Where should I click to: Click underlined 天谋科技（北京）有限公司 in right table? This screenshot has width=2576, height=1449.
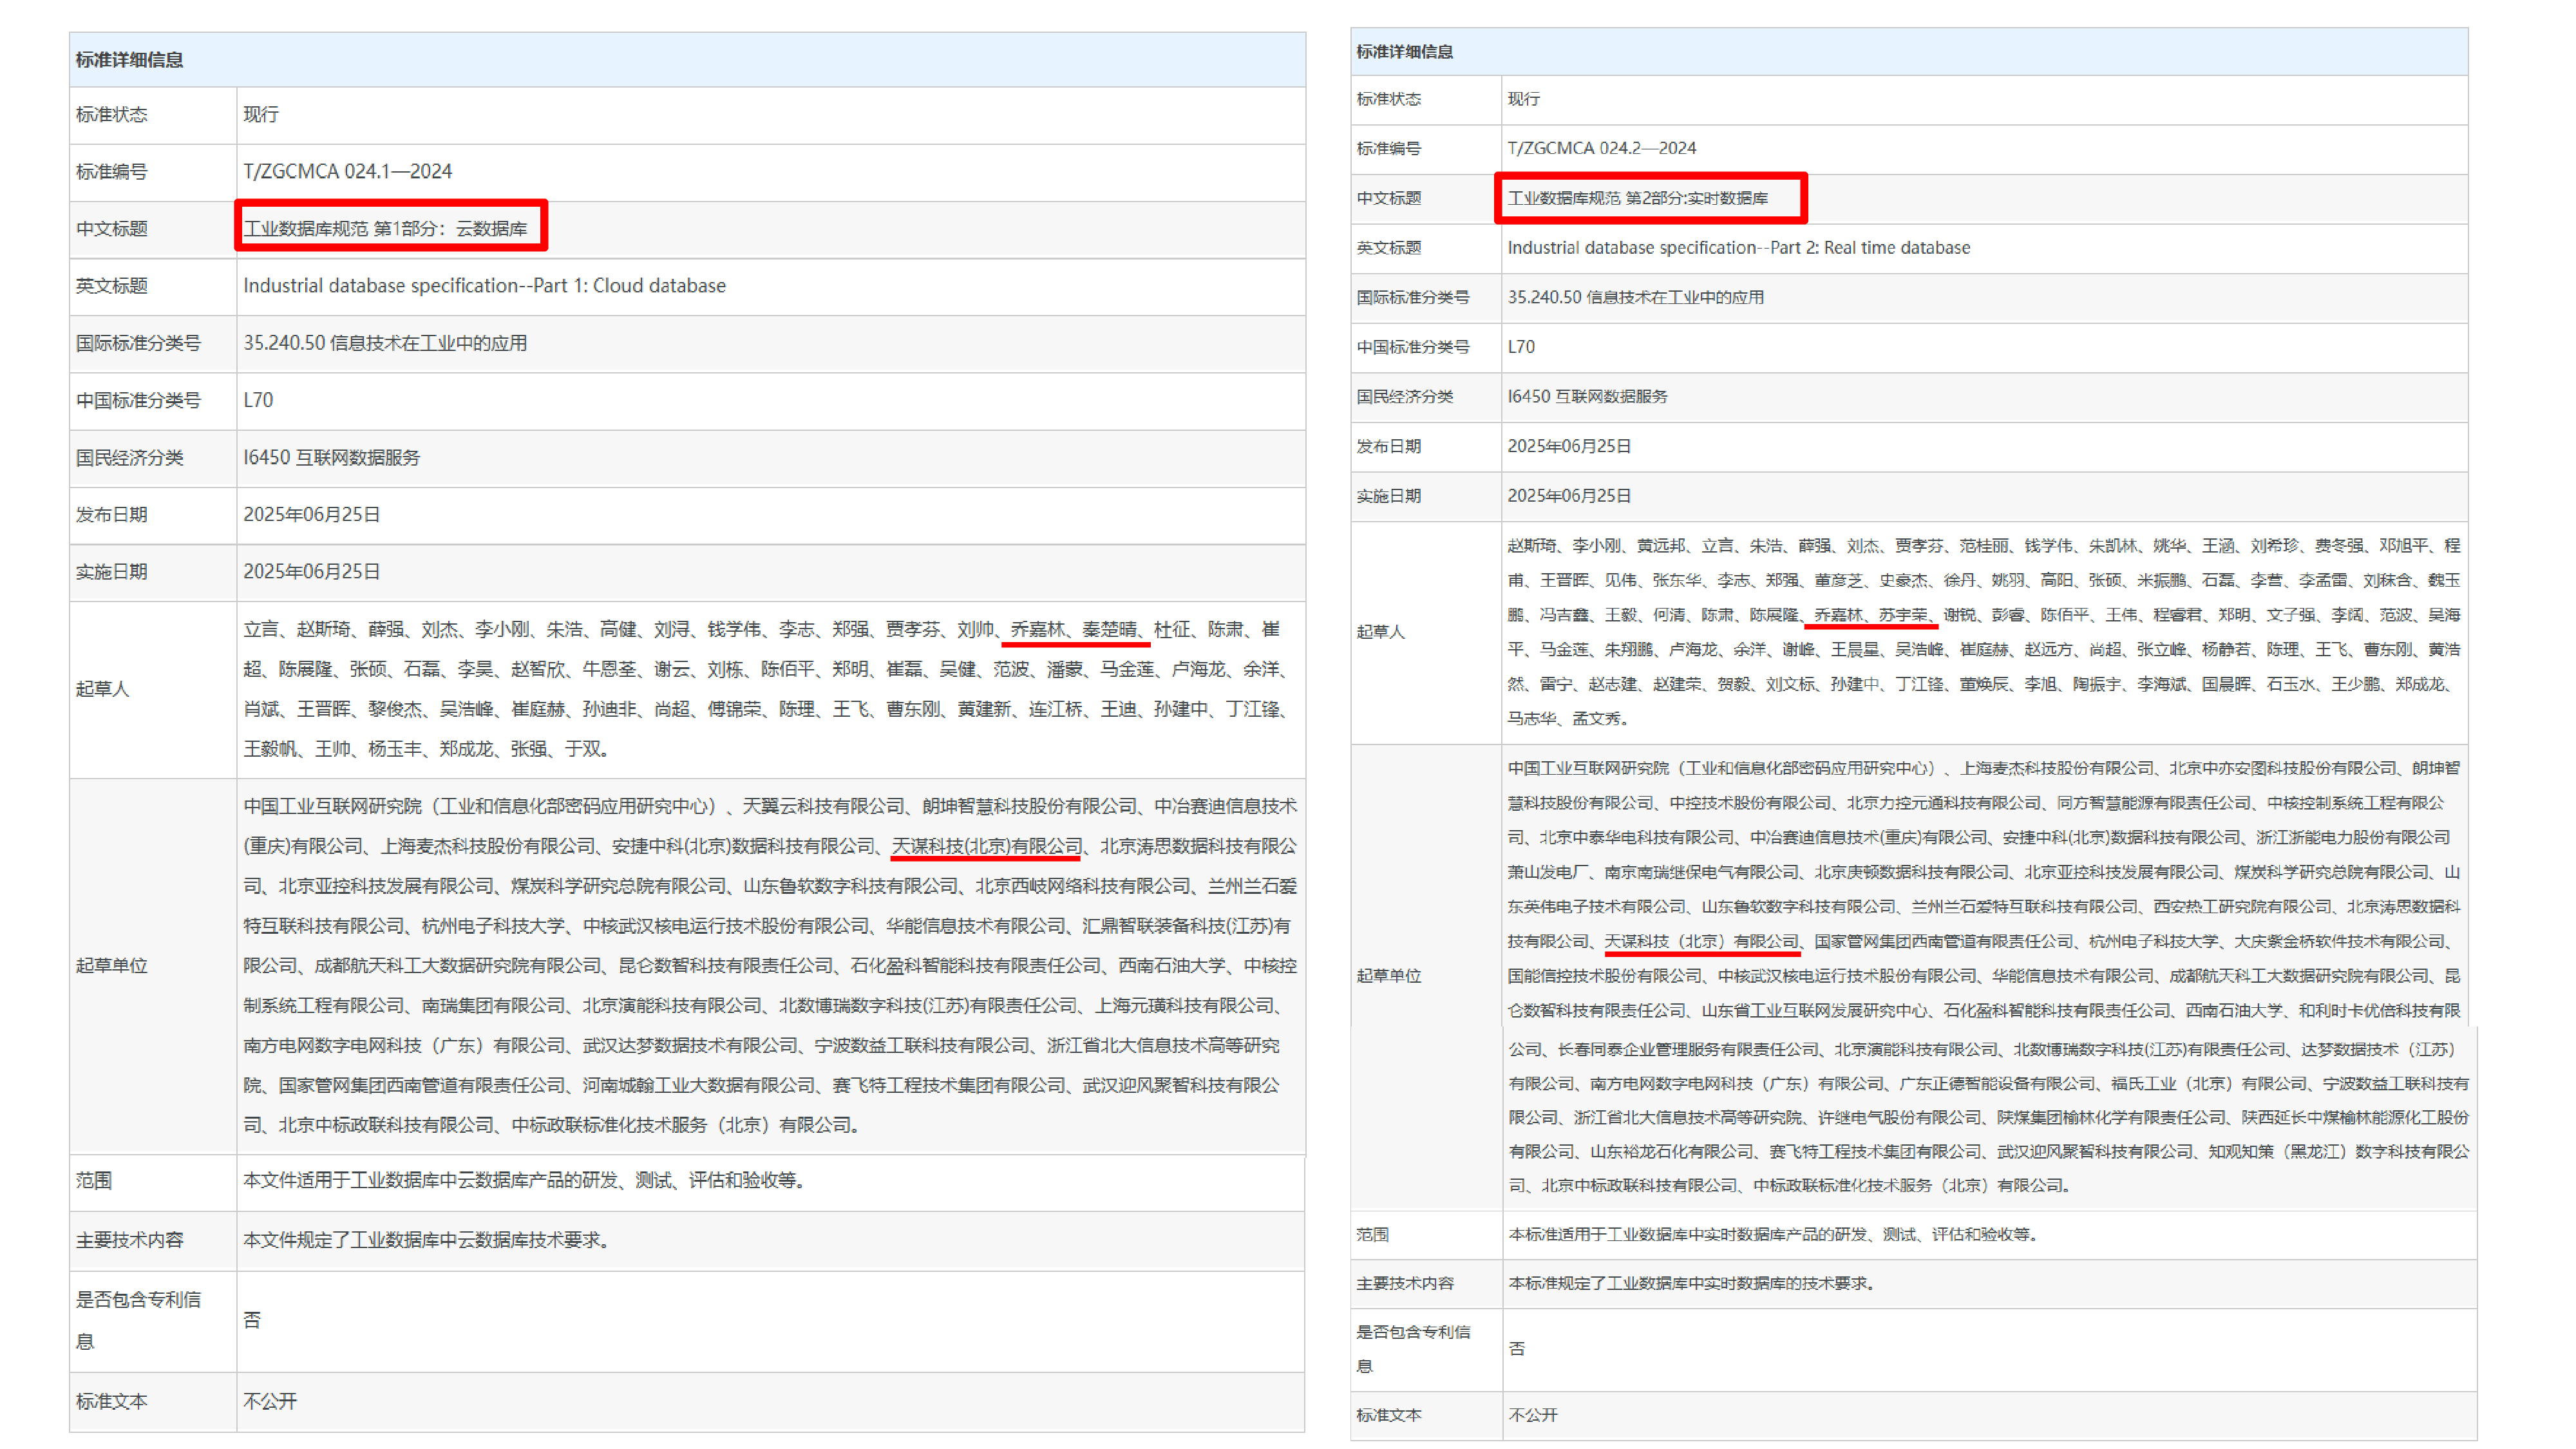pyautogui.click(x=1701, y=941)
